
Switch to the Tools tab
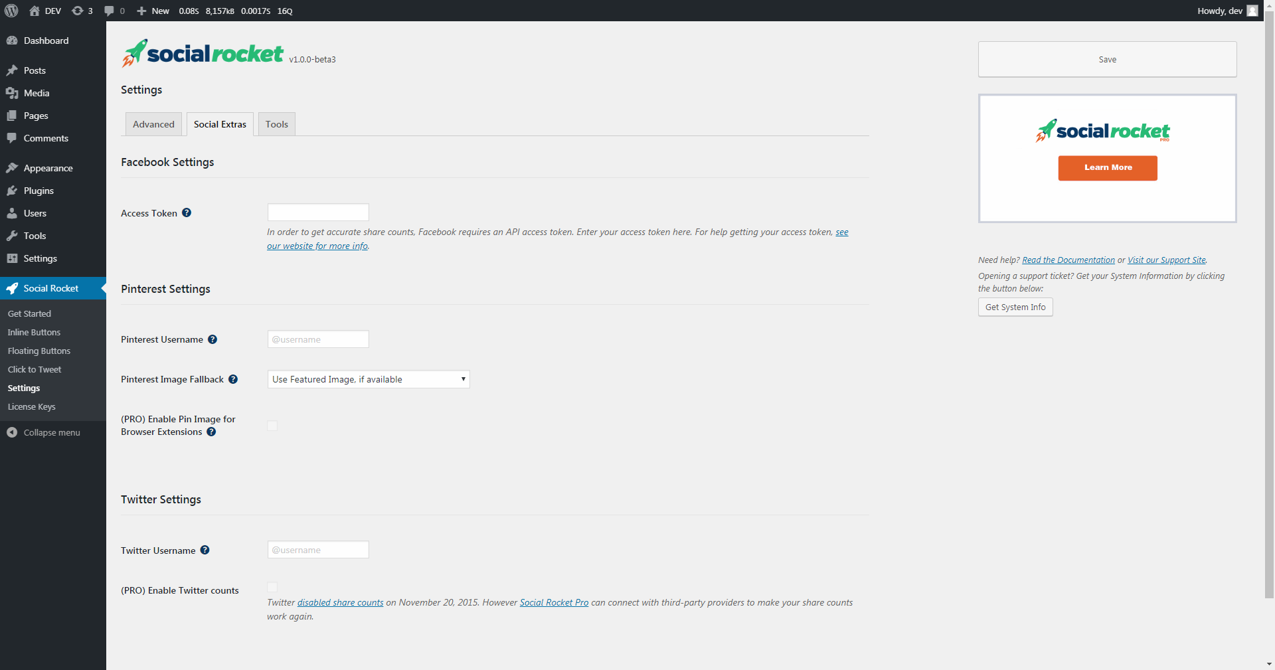(277, 124)
